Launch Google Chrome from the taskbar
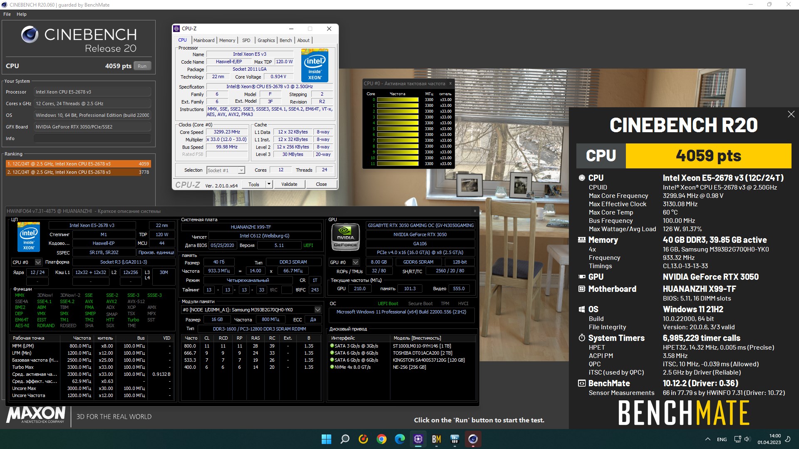This screenshot has width=799, height=449. pyautogui.click(x=382, y=439)
